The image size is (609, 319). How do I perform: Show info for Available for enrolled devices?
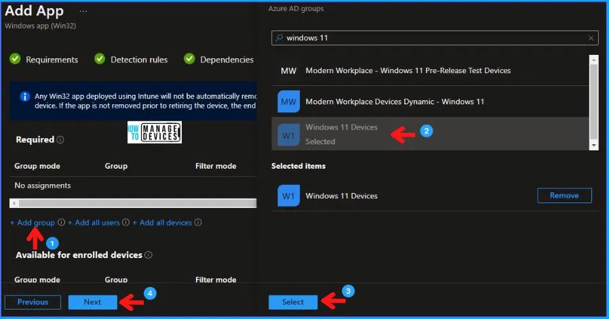click(x=149, y=255)
